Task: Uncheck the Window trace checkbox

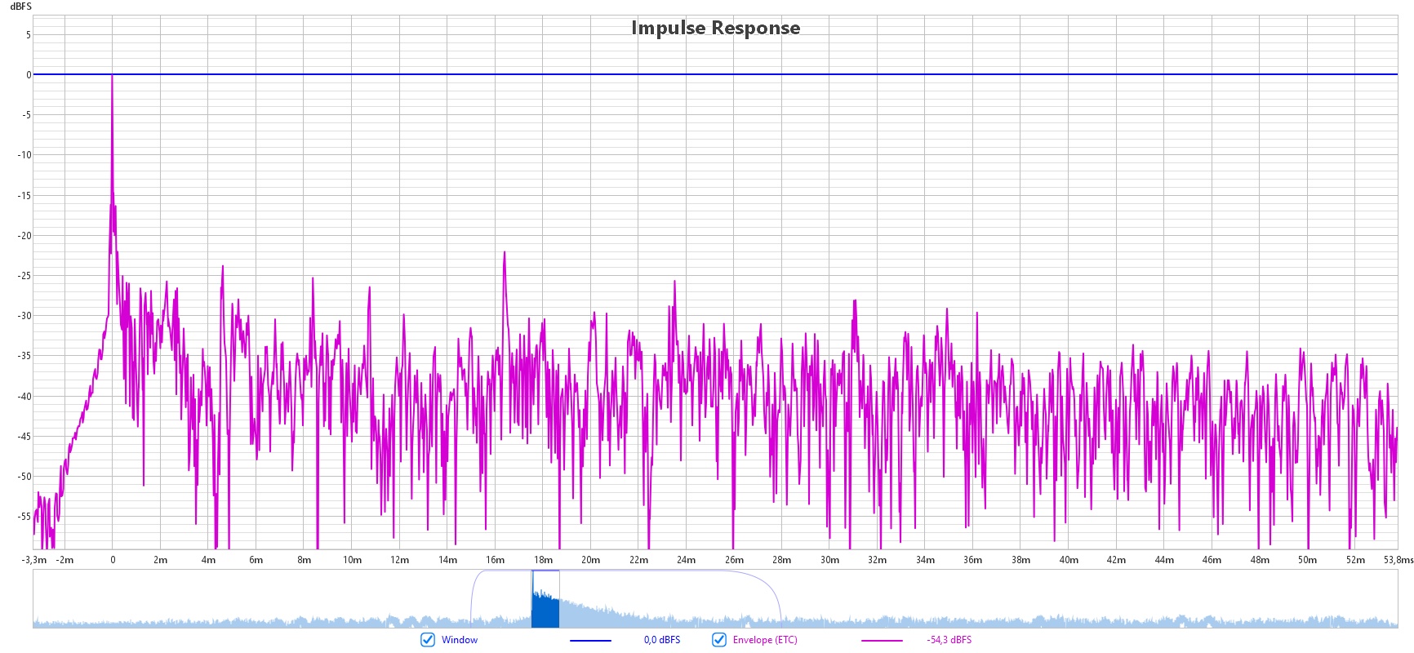Action: 428,640
